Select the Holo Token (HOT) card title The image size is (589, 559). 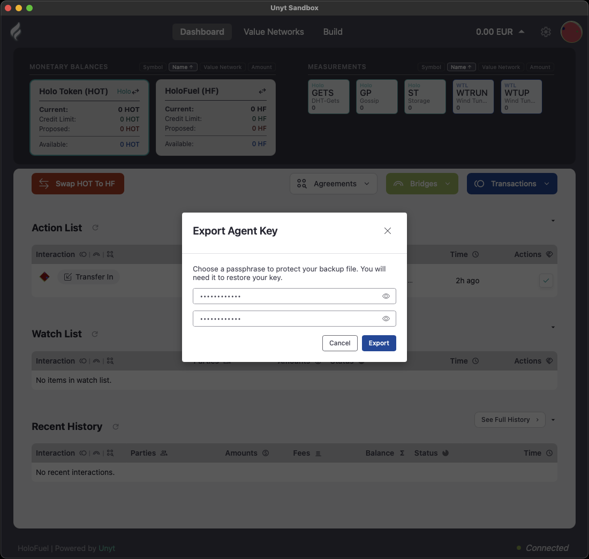74,91
